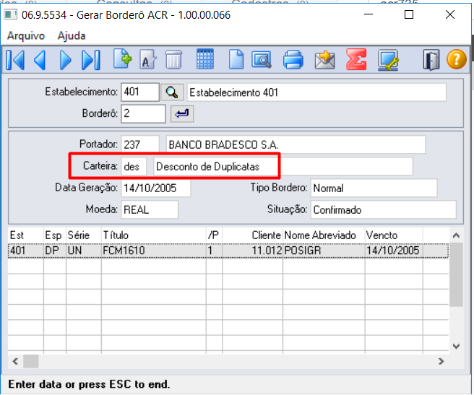Click the Tipo Bordero field showing Normal

[x=374, y=188]
